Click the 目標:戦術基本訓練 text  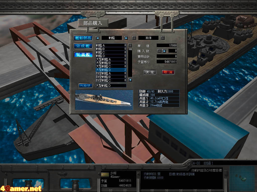point(182,174)
